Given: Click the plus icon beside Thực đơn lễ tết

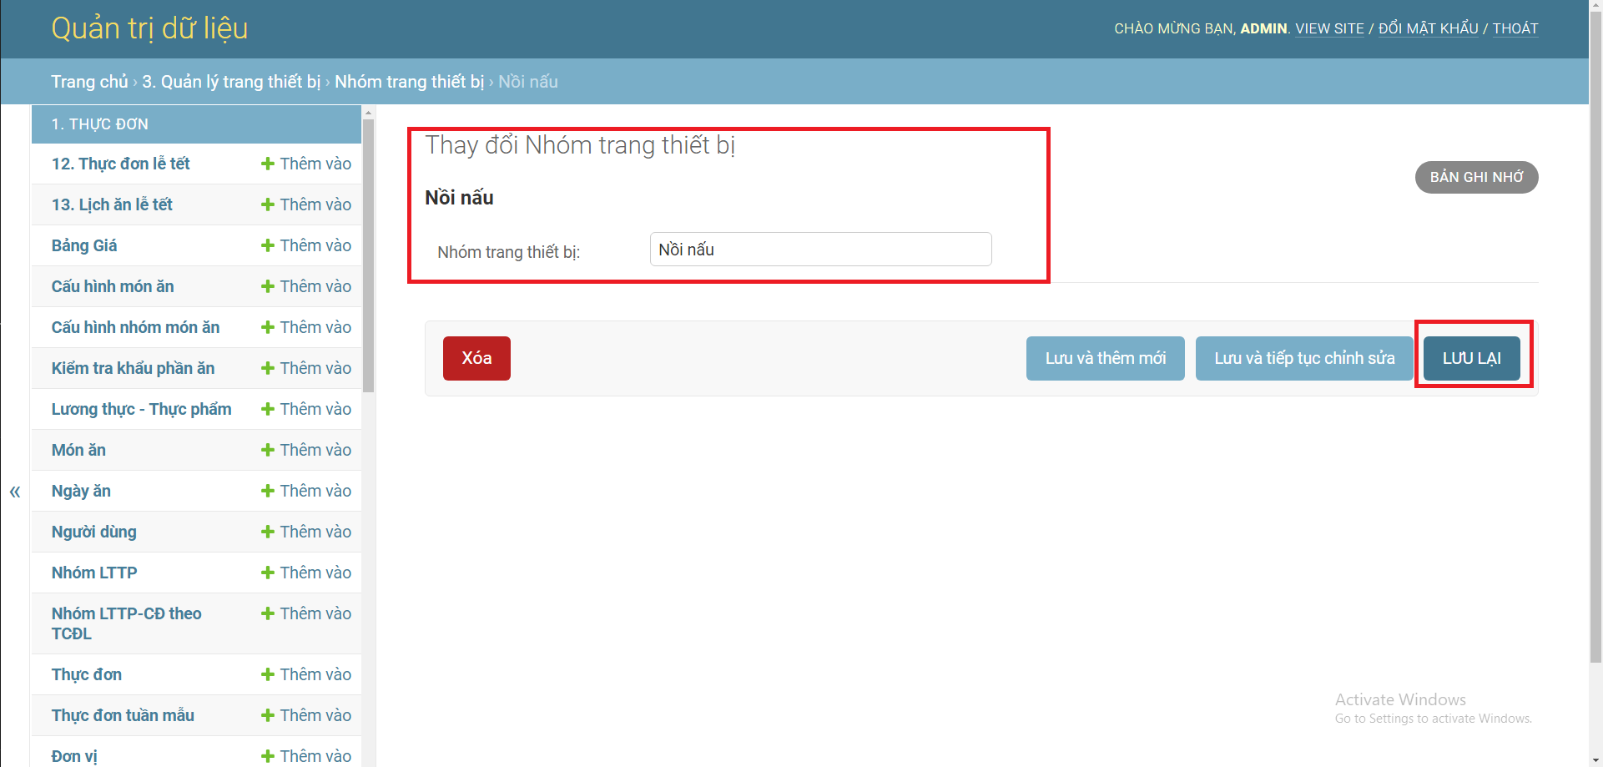Looking at the screenshot, I should [x=267, y=164].
